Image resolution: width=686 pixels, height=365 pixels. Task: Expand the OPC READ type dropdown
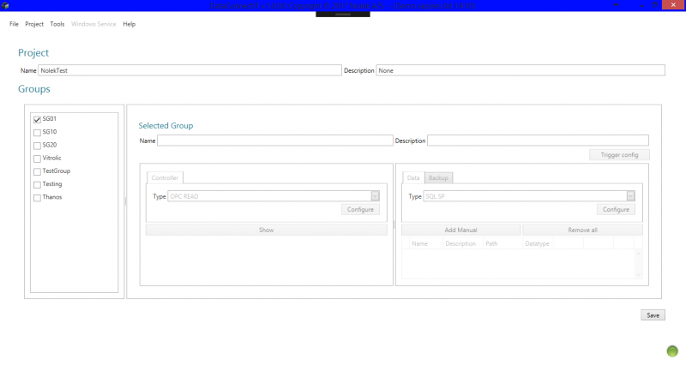[x=375, y=196]
